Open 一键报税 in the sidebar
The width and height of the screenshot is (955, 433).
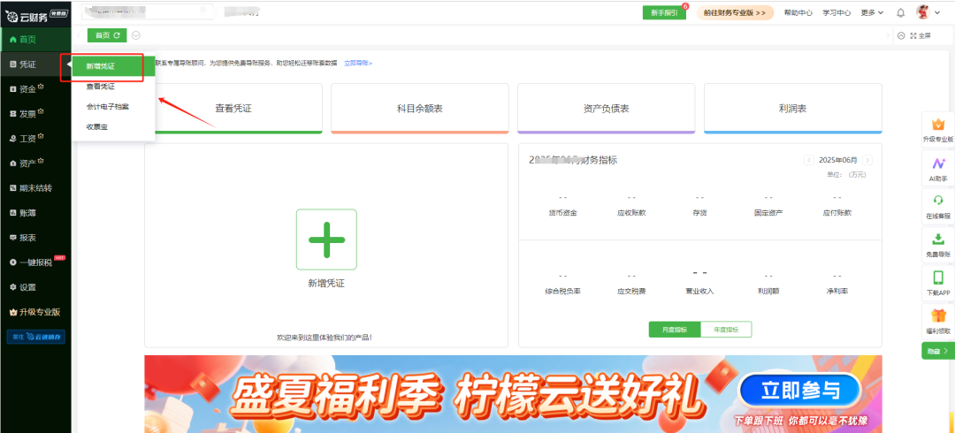pos(35,262)
